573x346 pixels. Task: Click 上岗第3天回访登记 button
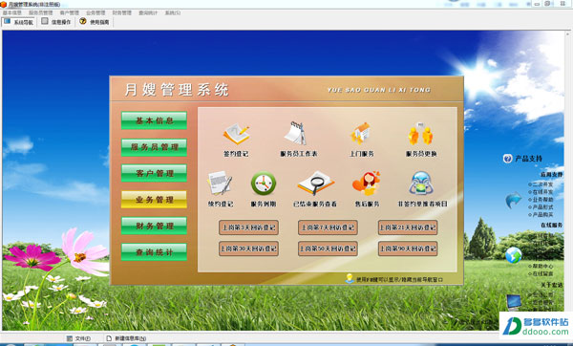point(248,227)
